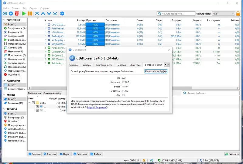Select the Загружаются (5) status filter

15,28
